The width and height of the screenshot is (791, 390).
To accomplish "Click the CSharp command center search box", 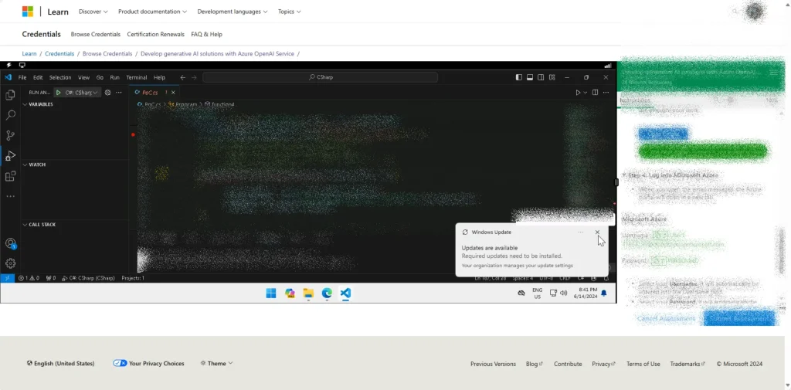I will pyautogui.click(x=321, y=78).
